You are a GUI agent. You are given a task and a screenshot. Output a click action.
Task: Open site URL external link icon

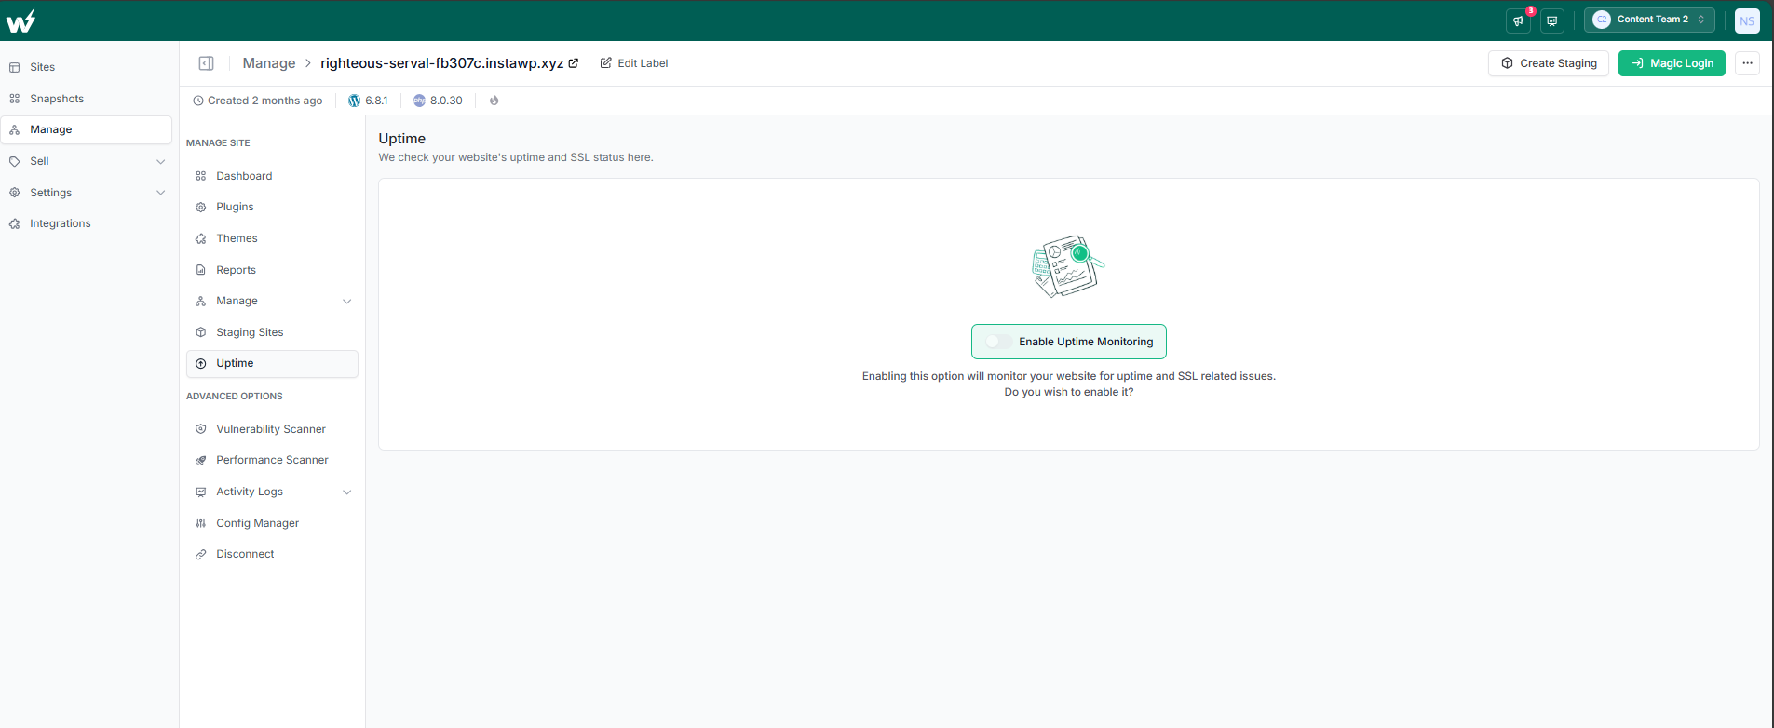pyautogui.click(x=574, y=63)
